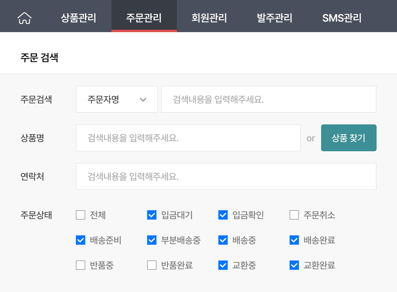397x292 pixels.
Task: Uncheck the 배송완료 checkbox
Action: coord(294,240)
